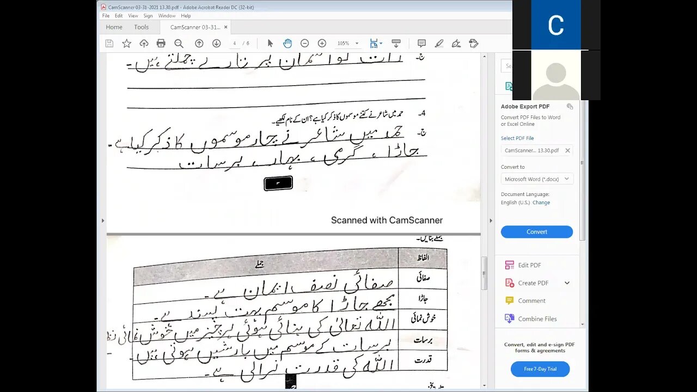The height and width of the screenshot is (392, 697).
Task: Add a comment with speech bubble icon
Action: 421,44
